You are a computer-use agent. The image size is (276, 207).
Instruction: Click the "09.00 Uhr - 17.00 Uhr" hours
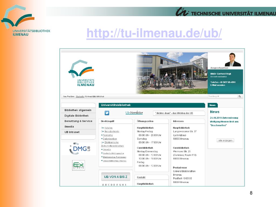150,142
